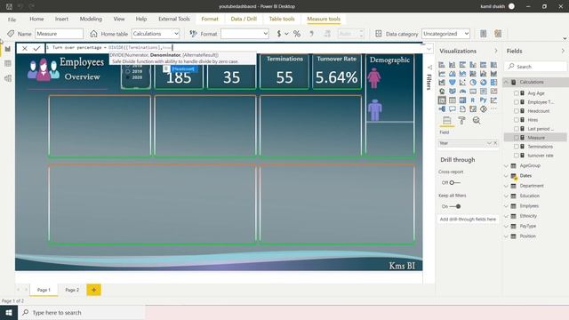Screen dimensions: 569x320
Task: Select the Line chart visual icon
Action: 442,74
